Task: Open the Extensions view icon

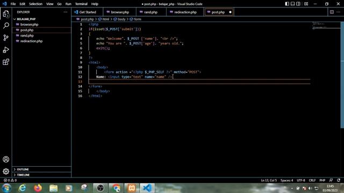Action: [6, 62]
